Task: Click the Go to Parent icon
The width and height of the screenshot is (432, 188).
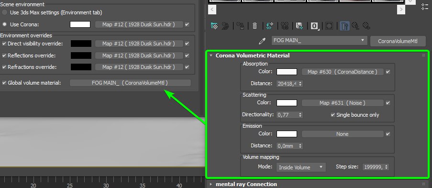Action: [355, 26]
